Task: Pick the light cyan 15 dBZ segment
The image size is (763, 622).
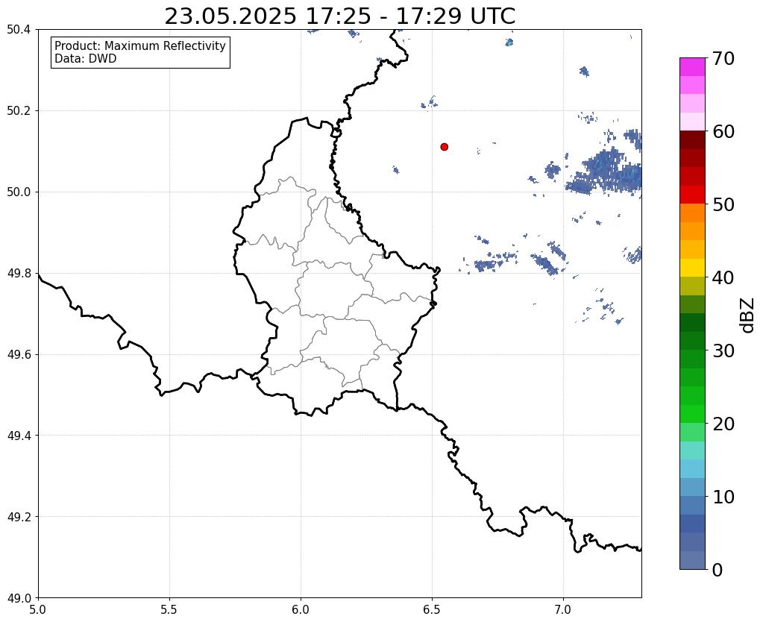Action: 692,450
